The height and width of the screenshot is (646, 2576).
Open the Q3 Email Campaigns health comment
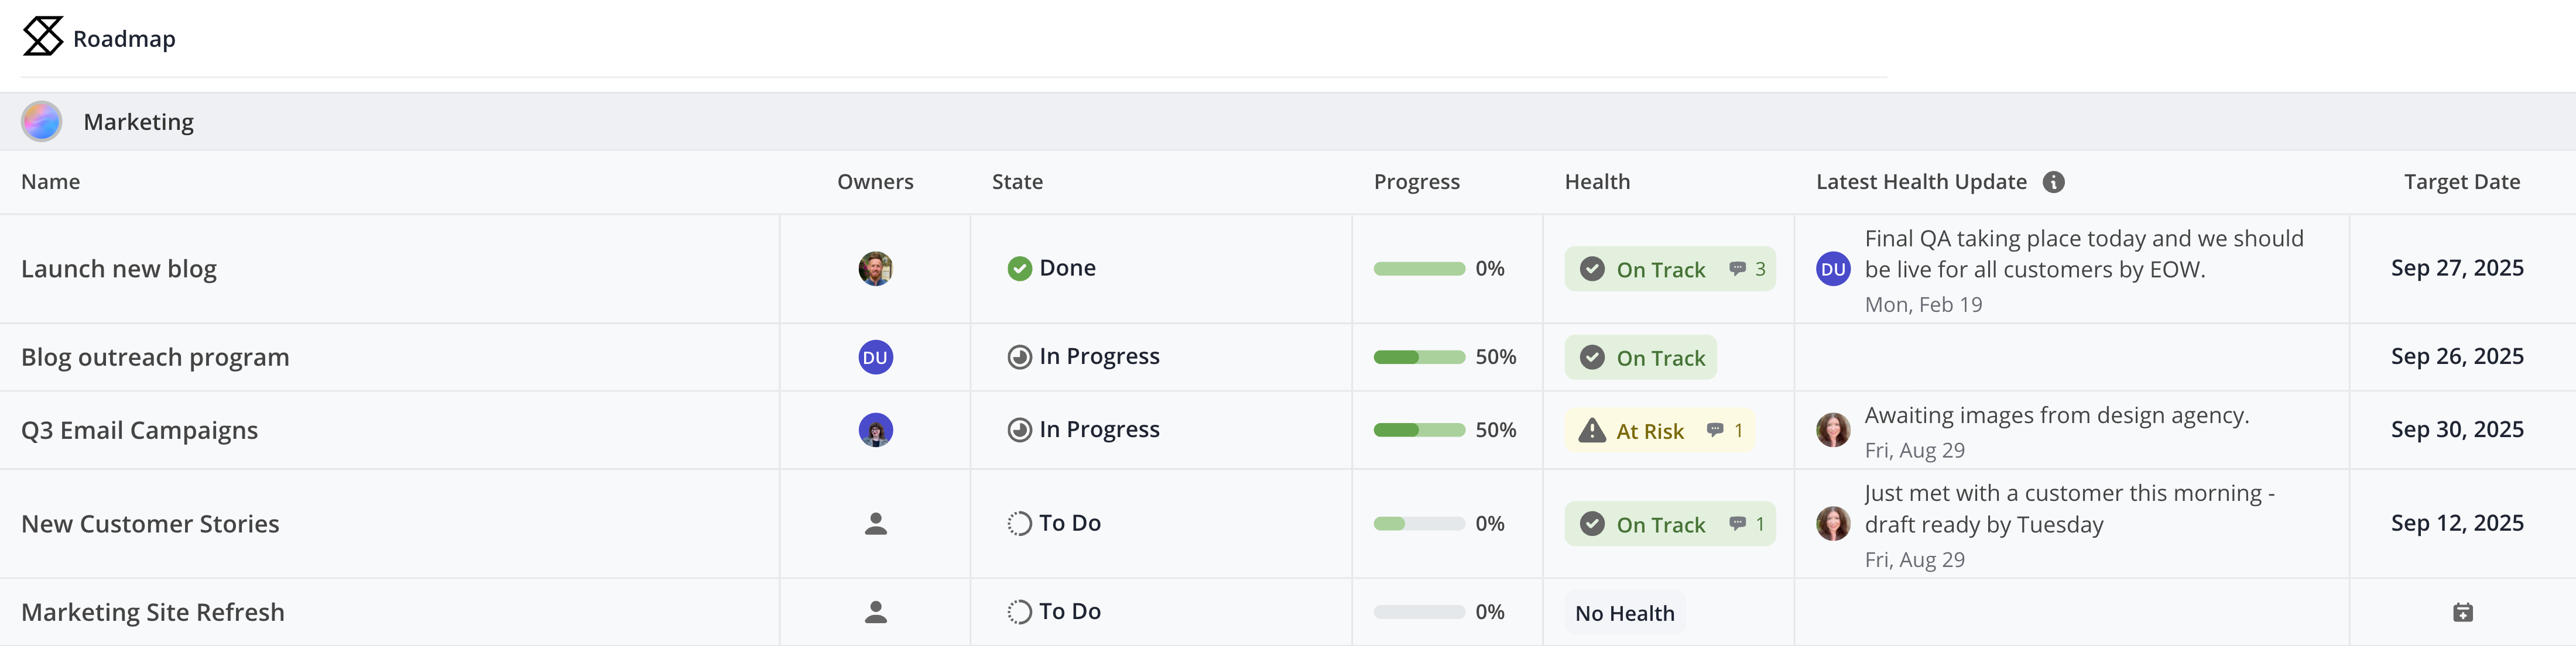pos(1725,431)
